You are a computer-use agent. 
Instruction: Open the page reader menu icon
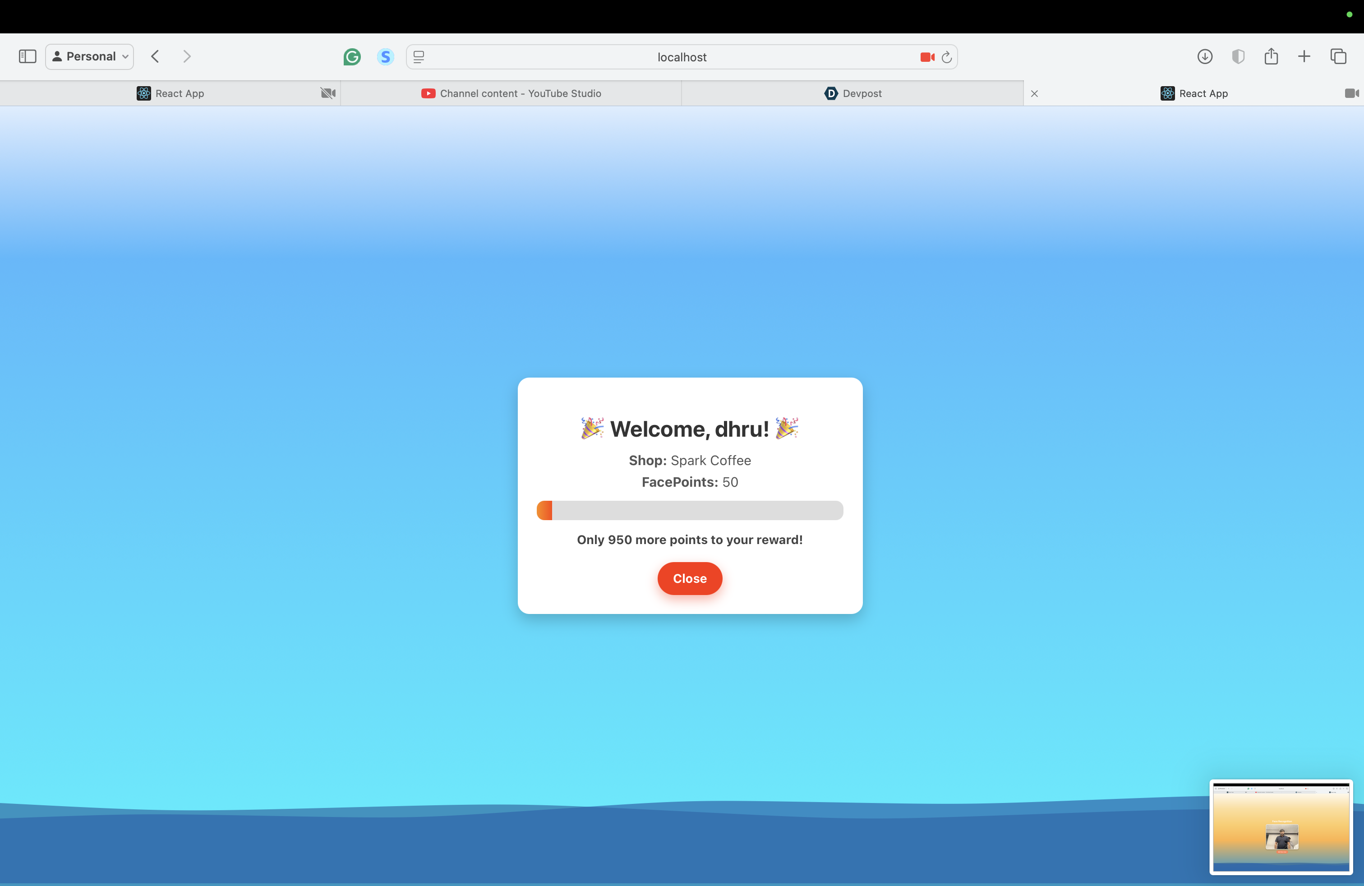click(x=419, y=57)
